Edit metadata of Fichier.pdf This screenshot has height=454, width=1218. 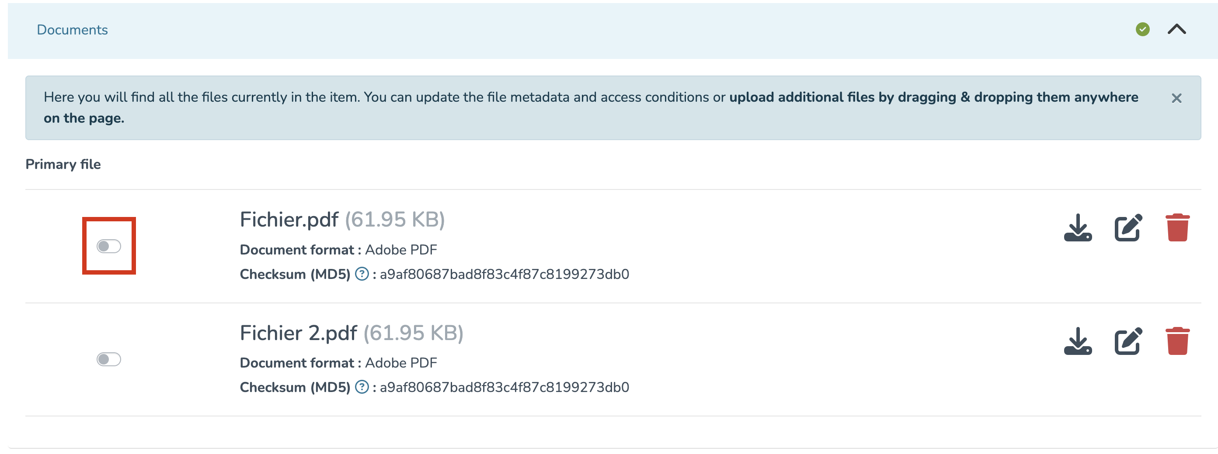[x=1128, y=227]
